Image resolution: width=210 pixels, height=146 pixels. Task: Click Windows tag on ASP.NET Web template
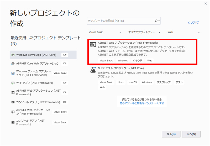[123, 61]
